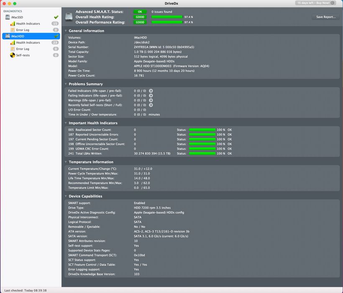Click the /dev/disk2 device path
The height and width of the screenshot is (293, 343).
pyautogui.click(x=142, y=42)
